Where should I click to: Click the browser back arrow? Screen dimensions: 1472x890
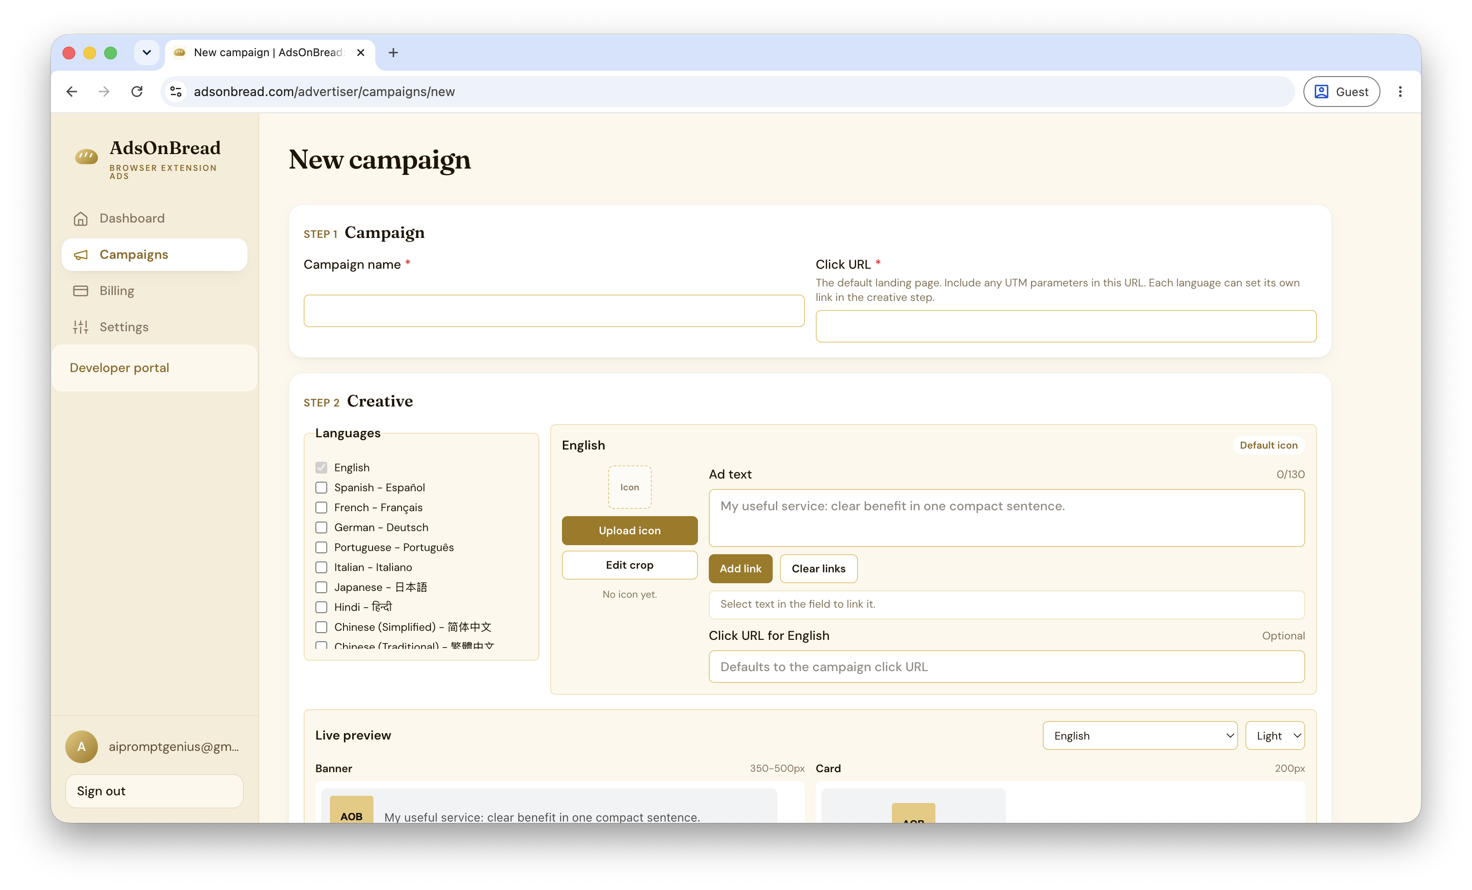[x=72, y=92]
